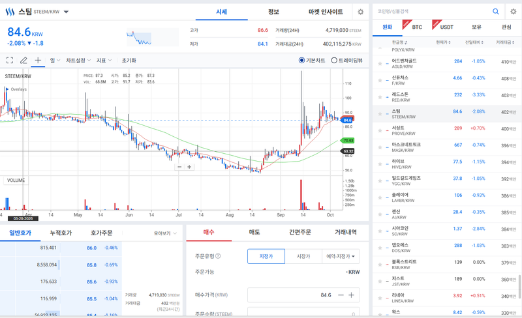
Task: Click the market list vertical scrollbar
Action: (519, 286)
